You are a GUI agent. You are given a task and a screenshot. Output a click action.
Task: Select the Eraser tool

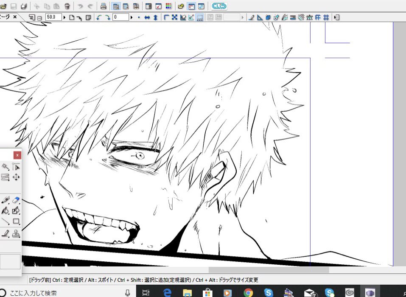[x=16, y=200]
